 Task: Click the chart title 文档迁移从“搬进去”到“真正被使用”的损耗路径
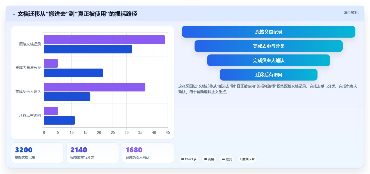click(x=77, y=14)
